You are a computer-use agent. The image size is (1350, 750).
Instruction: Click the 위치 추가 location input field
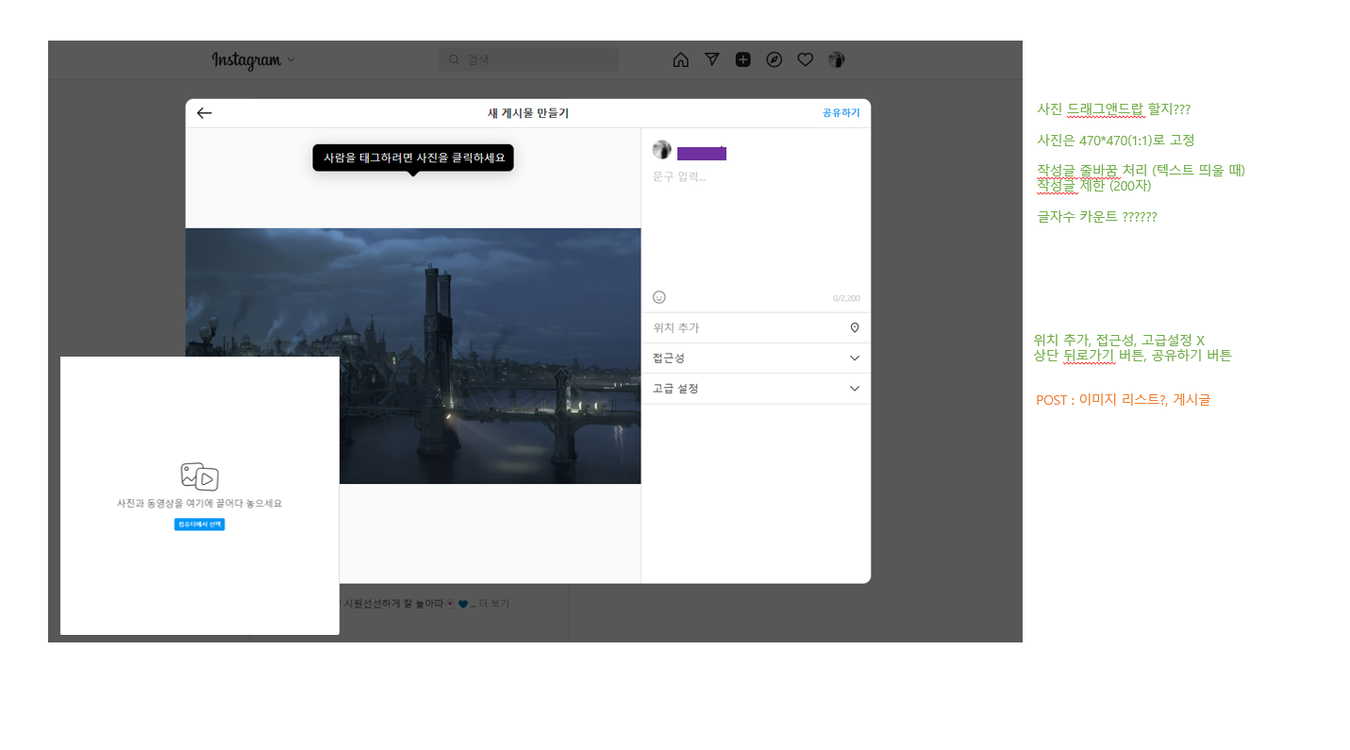pos(756,327)
